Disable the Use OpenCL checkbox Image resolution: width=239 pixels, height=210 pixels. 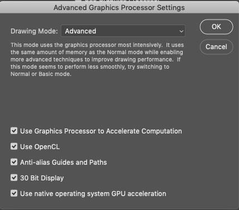pos(14,146)
